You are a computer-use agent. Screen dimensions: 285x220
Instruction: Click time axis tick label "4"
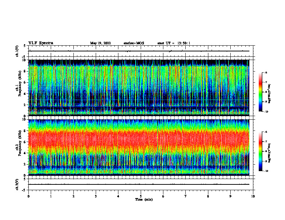coord(118,196)
